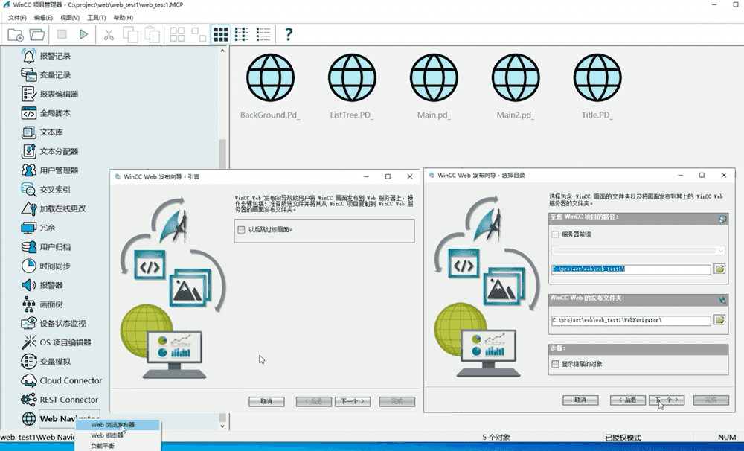Image resolution: width=744 pixels, height=451 pixels.
Task: Click 下一个 in the 选择目录 wizard
Action: tap(666, 400)
